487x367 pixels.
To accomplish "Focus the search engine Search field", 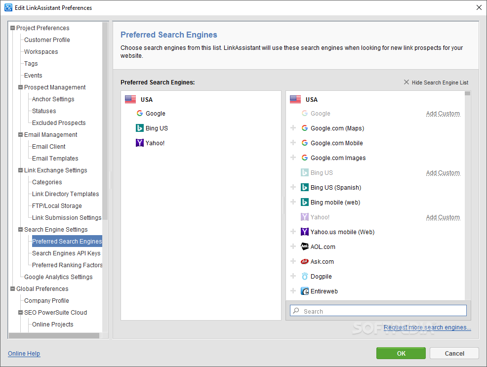I will click(378, 311).
